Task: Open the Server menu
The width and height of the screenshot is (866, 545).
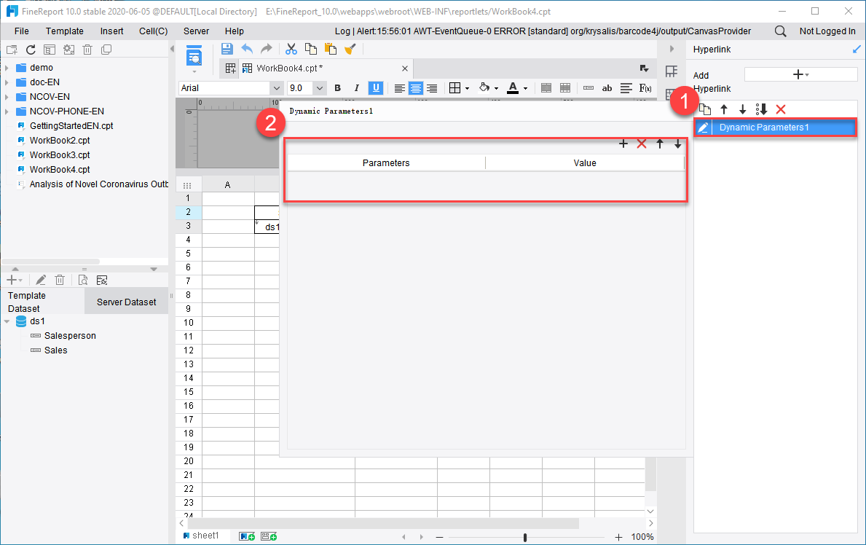Action: [x=196, y=31]
